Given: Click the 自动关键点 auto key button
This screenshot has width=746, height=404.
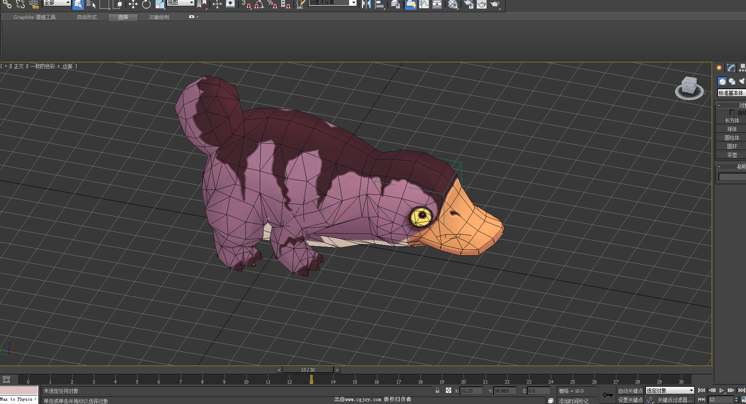Looking at the screenshot, I should click(x=630, y=391).
